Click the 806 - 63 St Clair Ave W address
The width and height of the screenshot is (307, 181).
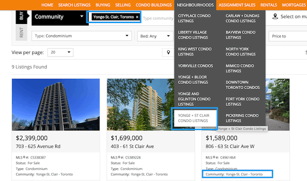pos(230,147)
